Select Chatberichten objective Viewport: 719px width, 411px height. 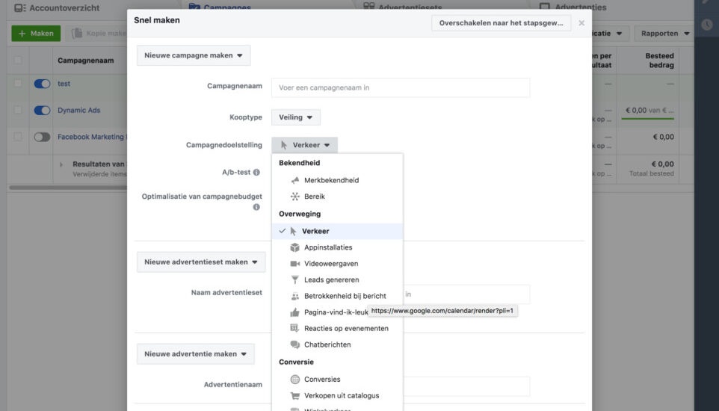point(337,344)
